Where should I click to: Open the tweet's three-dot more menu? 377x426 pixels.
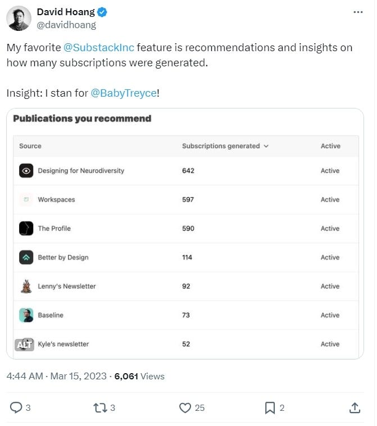tap(358, 12)
